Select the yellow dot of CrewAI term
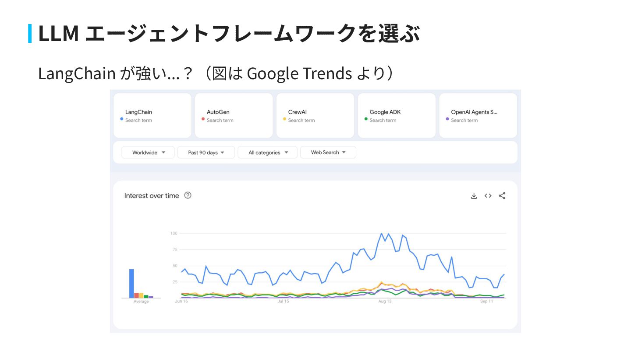Screen dimensions: 631x354 tap(285, 119)
